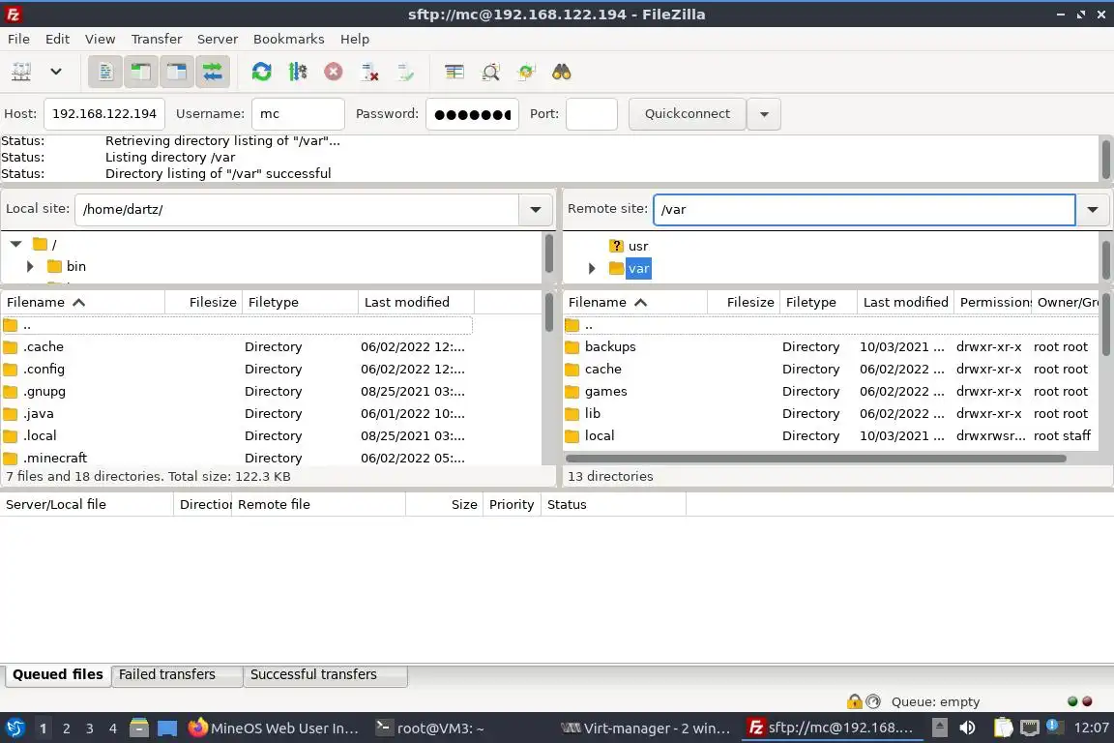Open the start menu icon in taskbar

tap(15, 728)
